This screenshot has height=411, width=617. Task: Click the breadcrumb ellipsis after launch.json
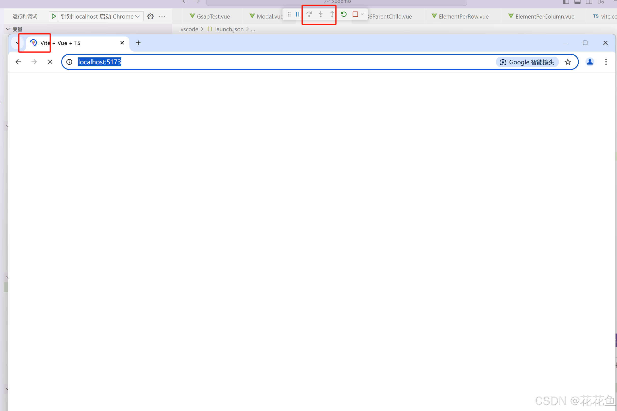click(253, 30)
